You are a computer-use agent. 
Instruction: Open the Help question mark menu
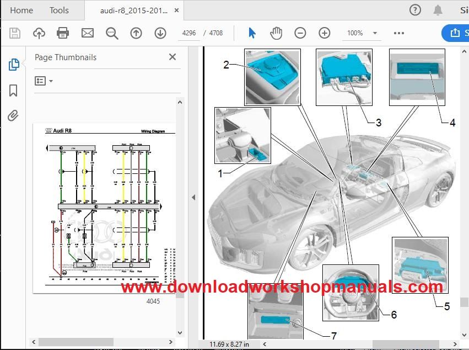click(x=415, y=10)
